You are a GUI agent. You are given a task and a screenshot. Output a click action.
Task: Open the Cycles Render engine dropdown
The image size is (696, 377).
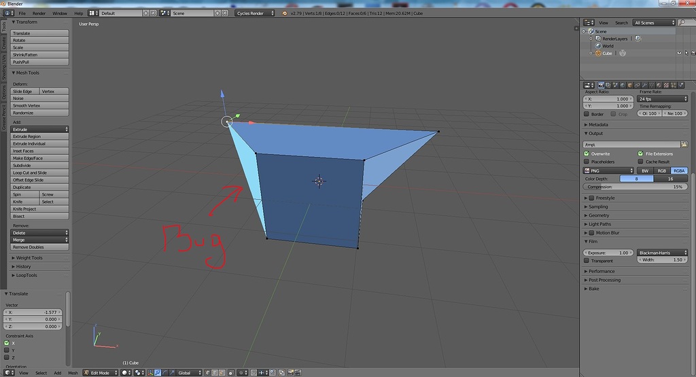(255, 14)
